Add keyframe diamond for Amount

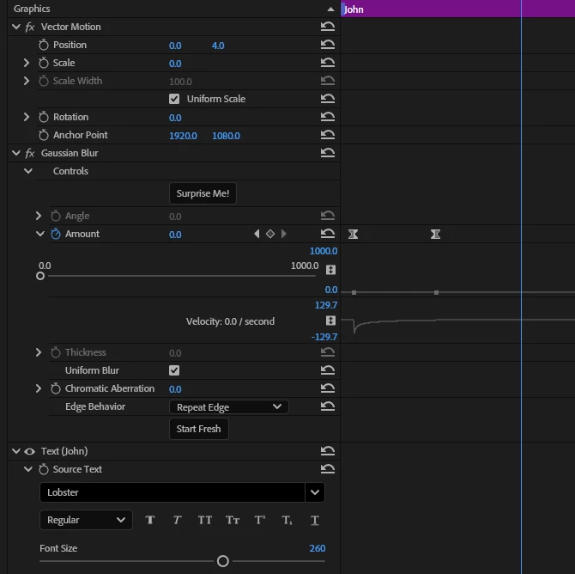(270, 234)
